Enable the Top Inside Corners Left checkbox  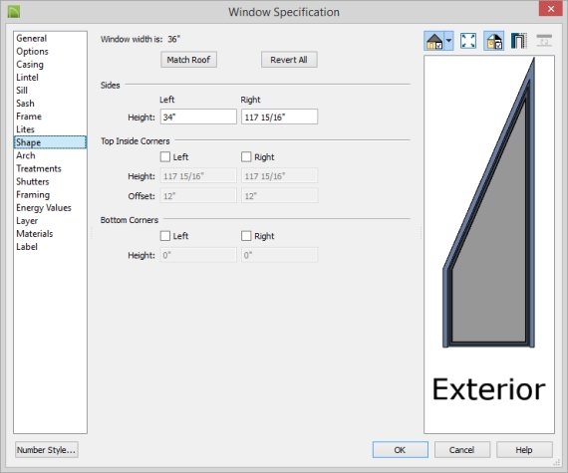tap(165, 156)
